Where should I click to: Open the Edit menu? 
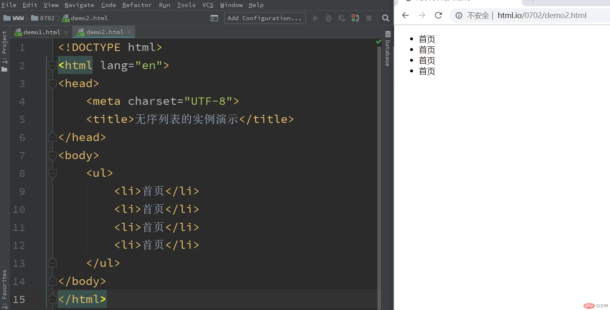pyautogui.click(x=30, y=5)
